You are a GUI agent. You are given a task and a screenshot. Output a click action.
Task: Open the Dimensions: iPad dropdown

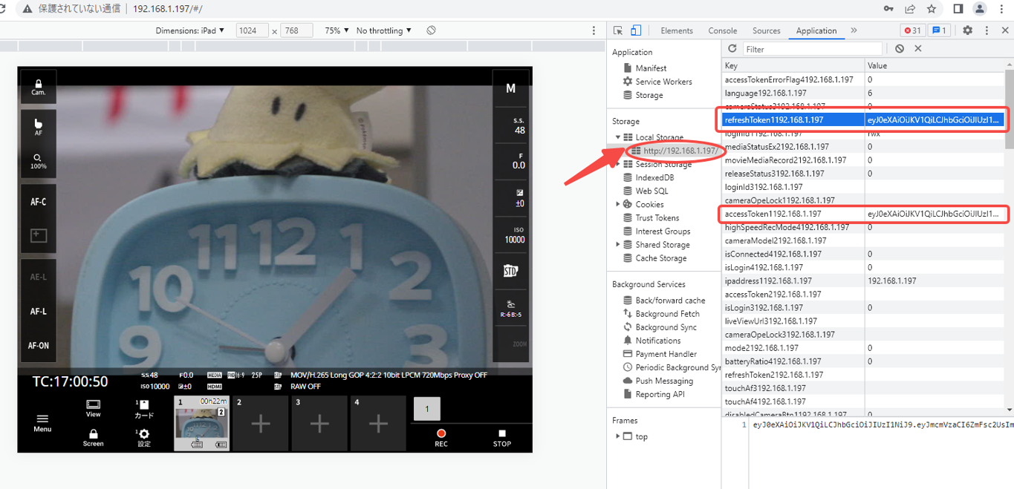pyautogui.click(x=190, y=30)
